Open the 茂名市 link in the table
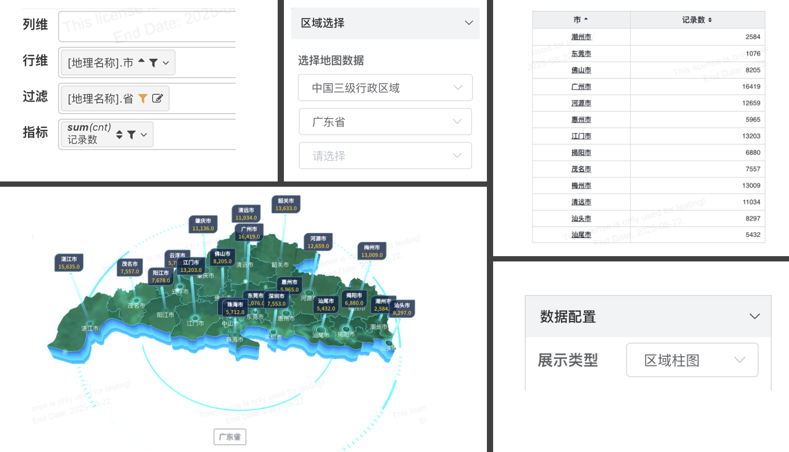The image size is (789, 452). pos(581,169)
